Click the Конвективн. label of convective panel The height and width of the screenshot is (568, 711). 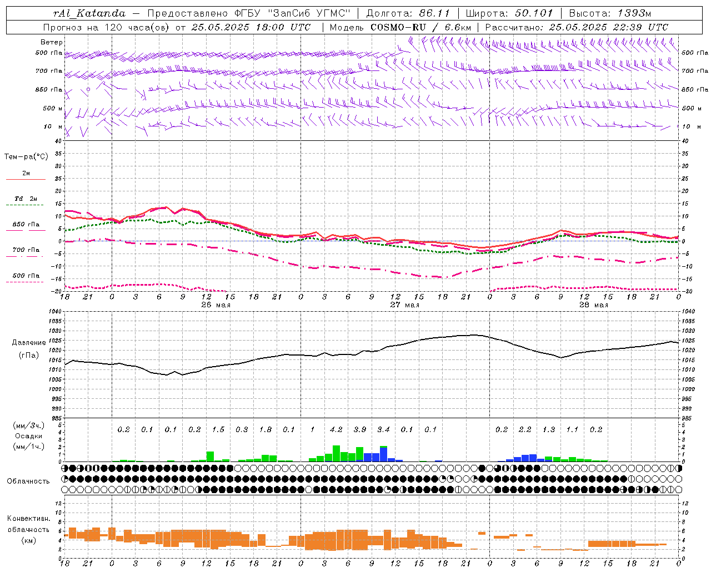tap(28, 519)
